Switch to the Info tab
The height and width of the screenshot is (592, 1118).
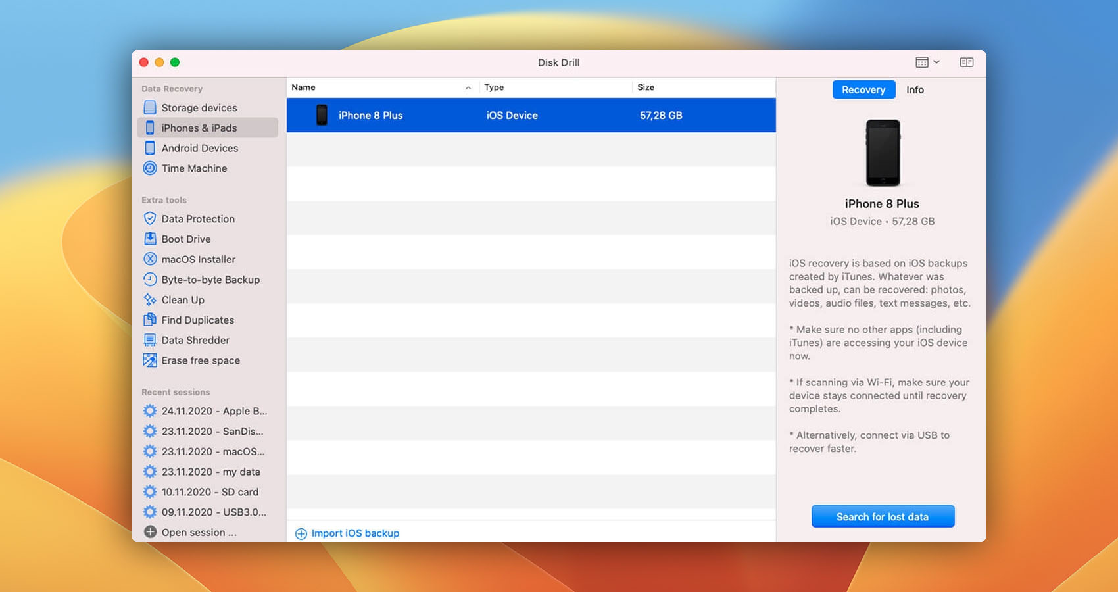coord(915,89)
